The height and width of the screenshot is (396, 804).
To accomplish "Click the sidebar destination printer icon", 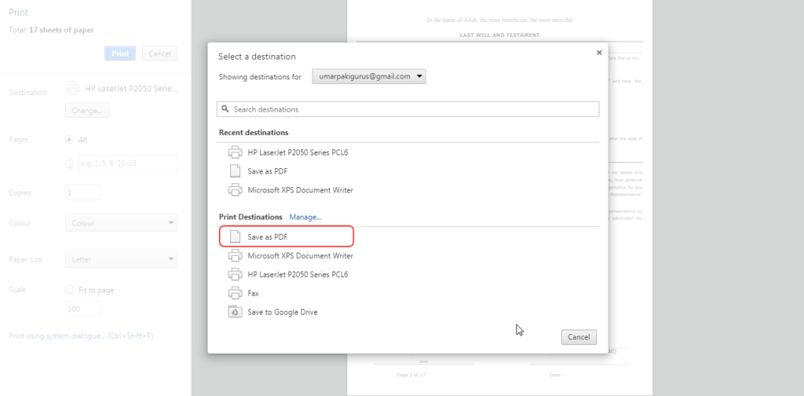I will pyautogui.click(x=72, y=88).
